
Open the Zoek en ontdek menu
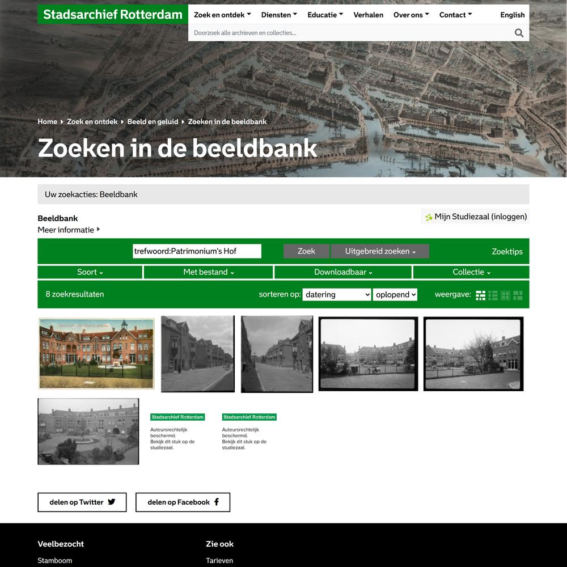pos(222,15)
